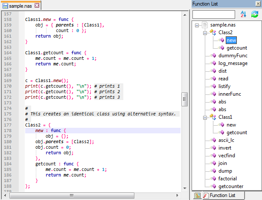
Task: Jump to the dist function
Action: [x=222, y=71]
